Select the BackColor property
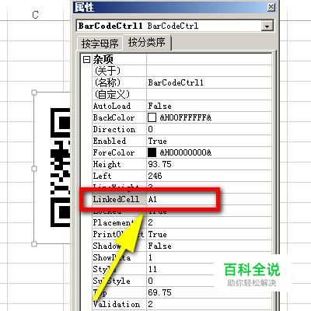The image size is (311, 311). point(119,117)
